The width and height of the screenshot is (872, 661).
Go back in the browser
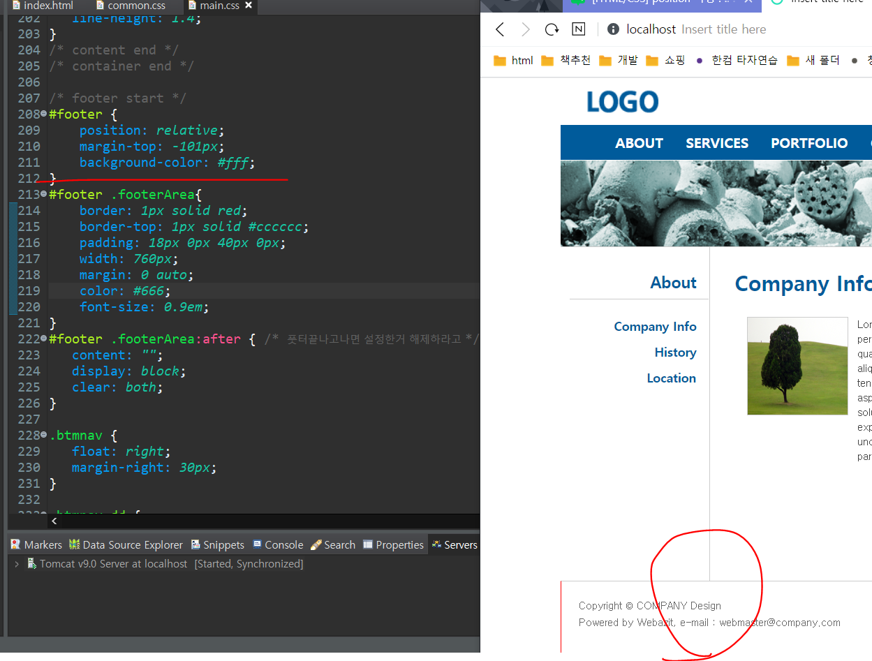pyautogui.click(x=500, y=29)
